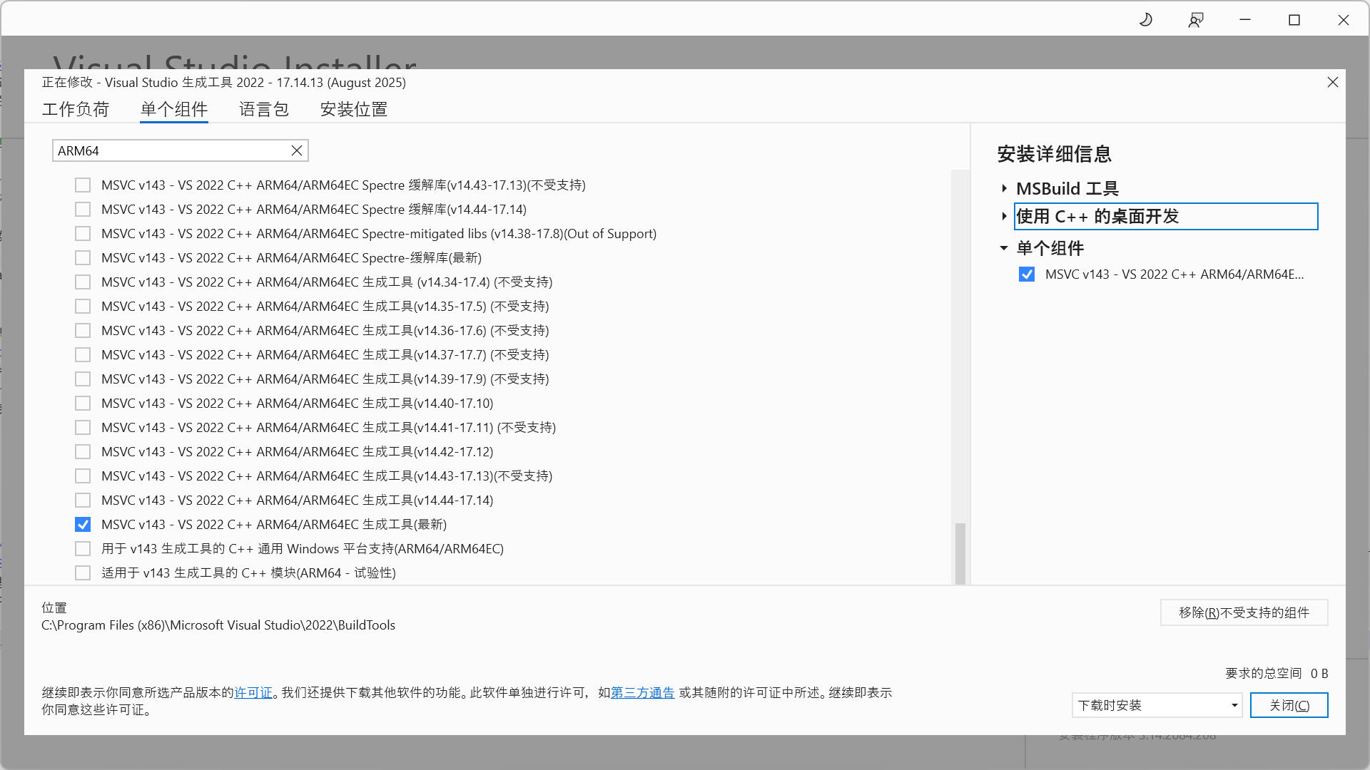Check Spectre-mitigated libs latest checkbox

click(x=83, y=258)
